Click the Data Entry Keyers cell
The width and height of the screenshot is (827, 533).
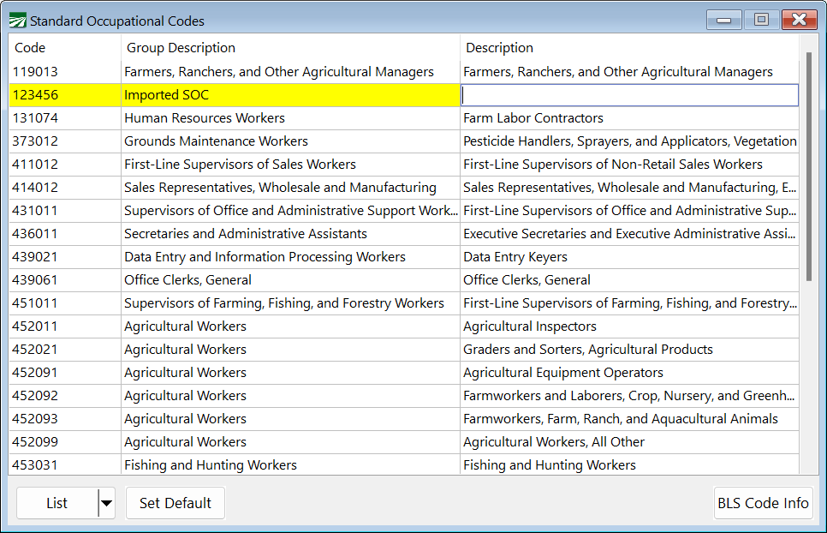click(515, 257)
